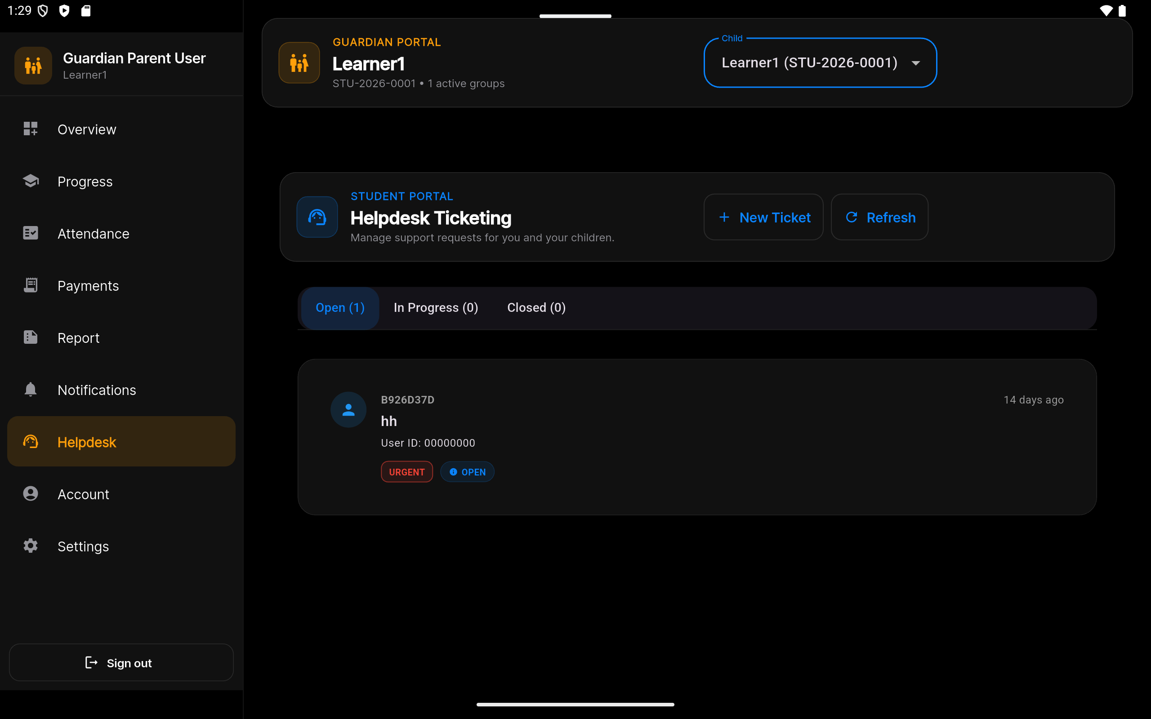Open the Settings gear icon

coord(31,546)
